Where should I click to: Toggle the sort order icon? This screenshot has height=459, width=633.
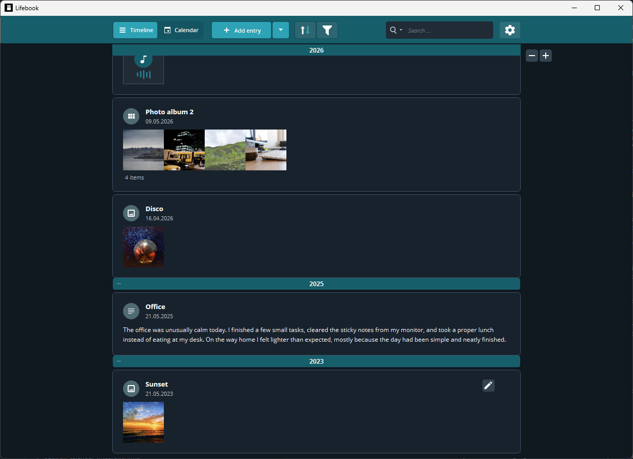(305, 30)
